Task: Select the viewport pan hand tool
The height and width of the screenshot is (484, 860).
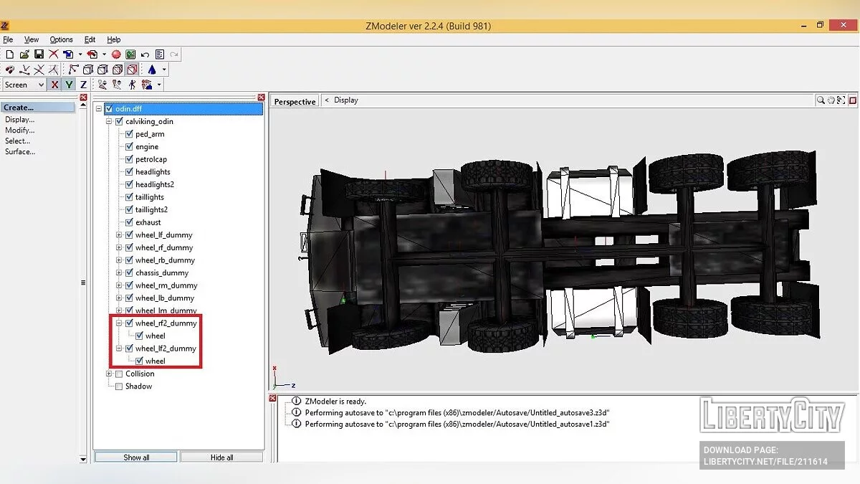Action: click(831, 100)
